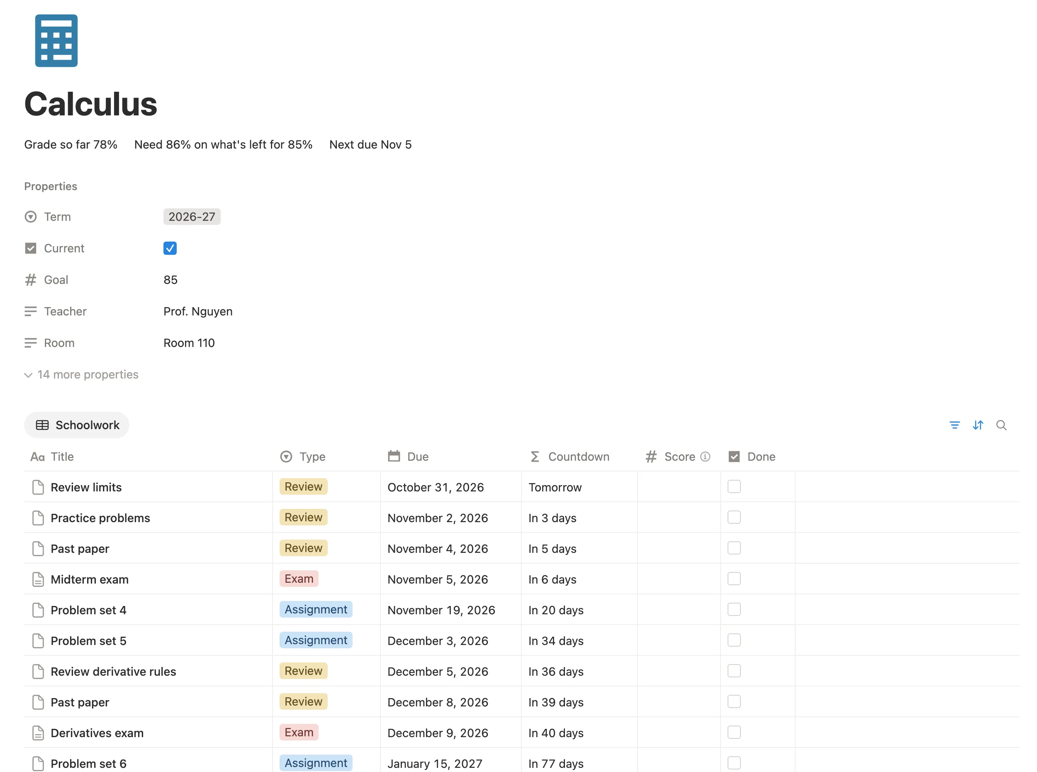Screen dimensions: 1037x772
Task: Click the Score cell for Past paper November 4
Action: point(679,548)
